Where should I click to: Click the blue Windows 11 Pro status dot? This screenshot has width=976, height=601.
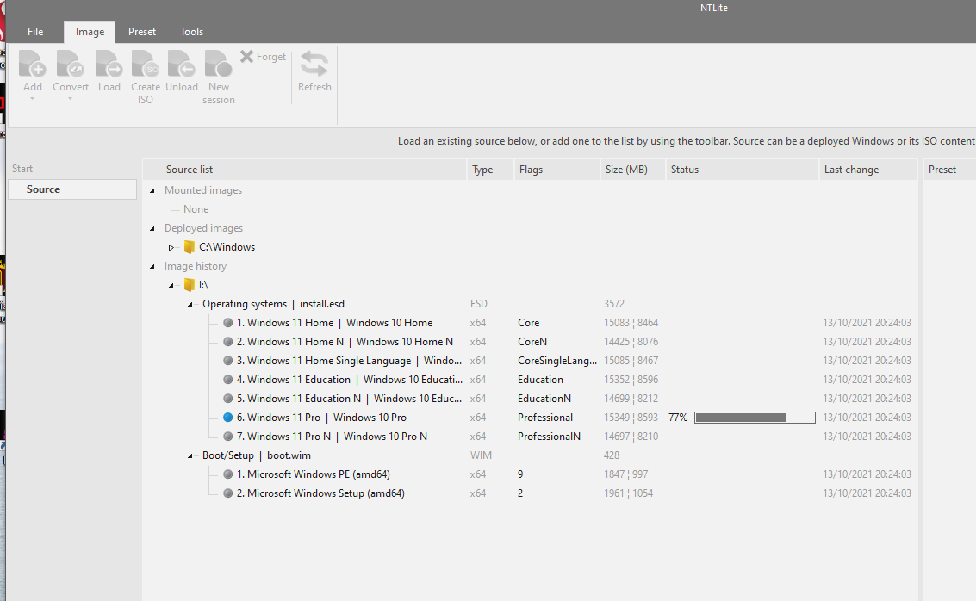coord(227,418)
